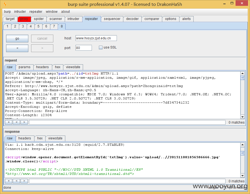Screen dimensions: 250x194
Task: Click response pane scroll down arrow
Action: click(242, 176)
